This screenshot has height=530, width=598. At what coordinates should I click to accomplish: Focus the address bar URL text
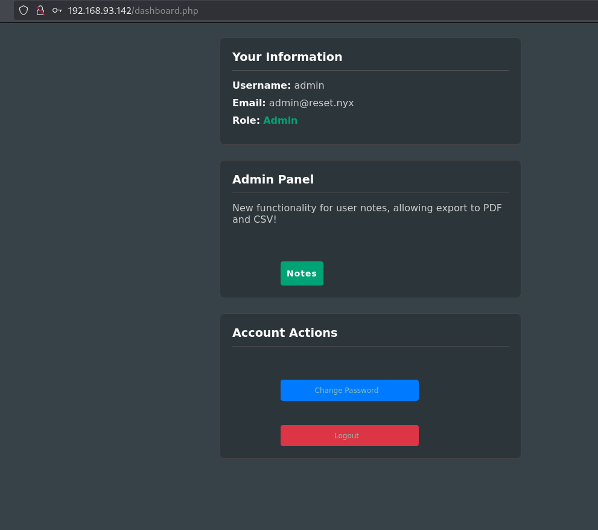click(x=133, y=11)
